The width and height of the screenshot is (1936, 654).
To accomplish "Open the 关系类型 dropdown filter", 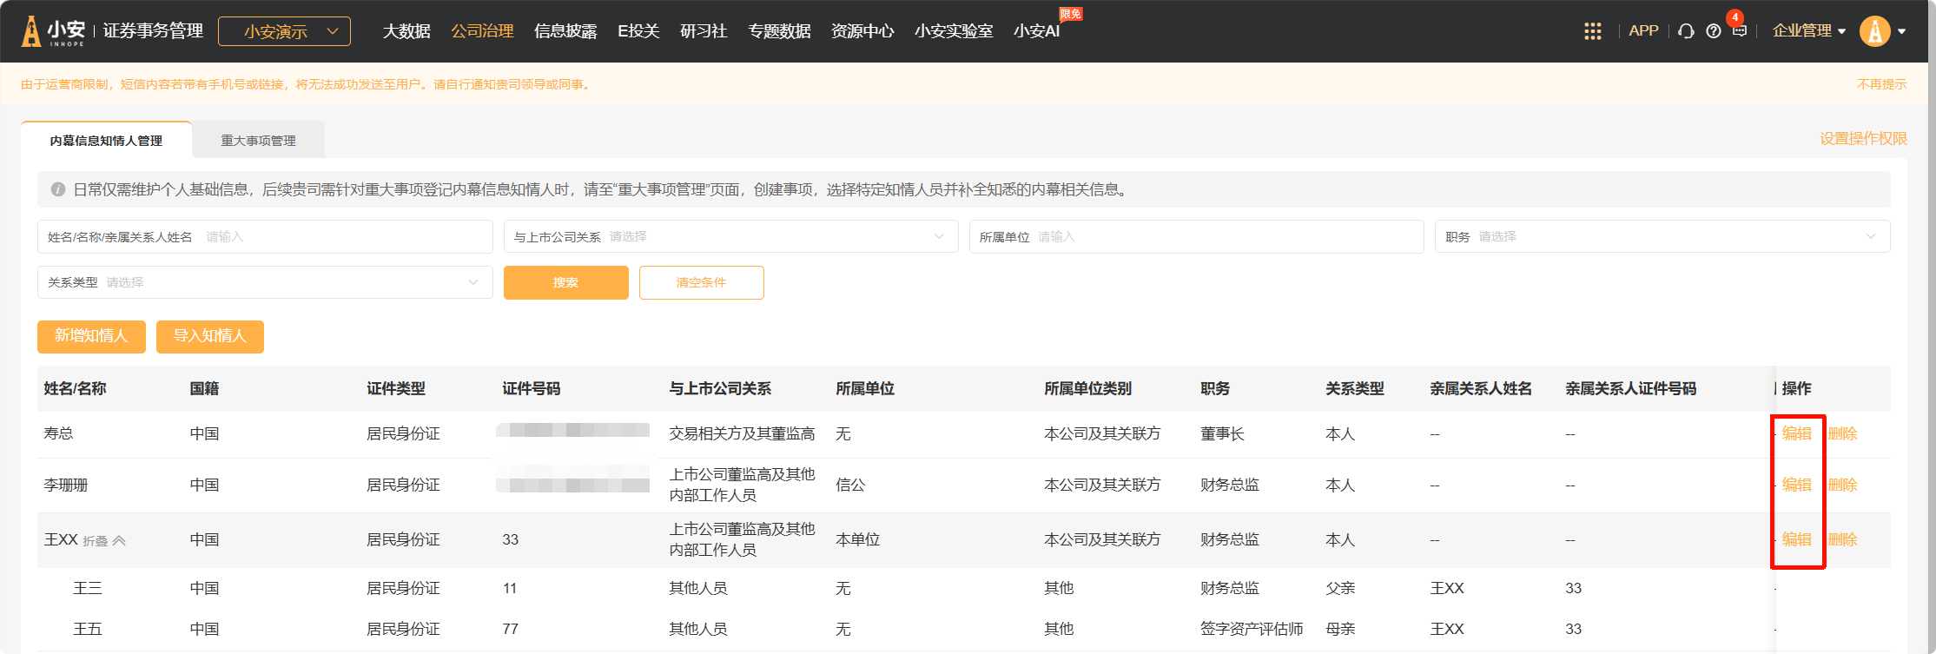I will coord(264,282).
